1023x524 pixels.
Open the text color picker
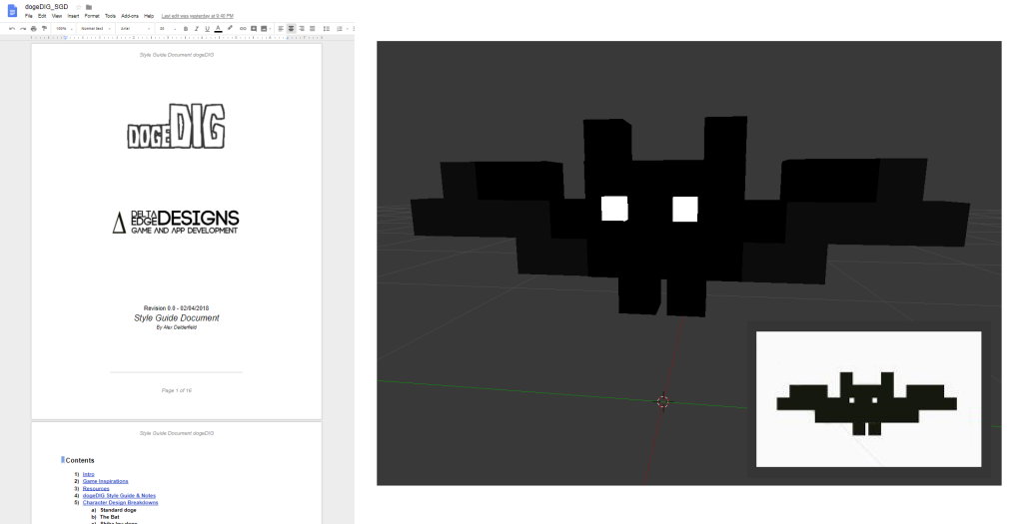218,28
